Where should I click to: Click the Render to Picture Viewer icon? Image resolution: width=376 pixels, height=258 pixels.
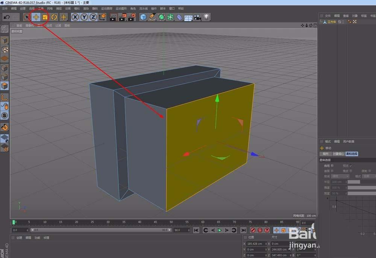coord(122,17)
